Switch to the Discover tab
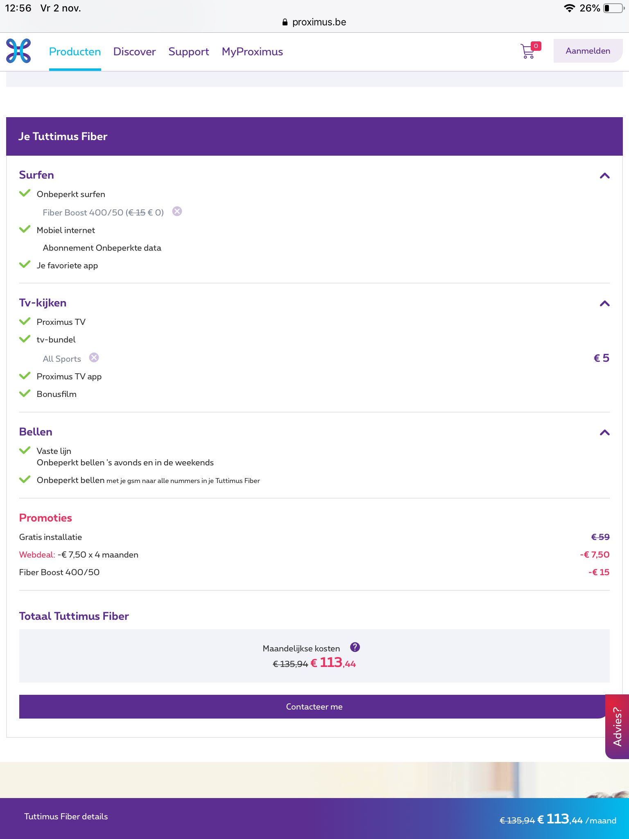 pos(134,52)
